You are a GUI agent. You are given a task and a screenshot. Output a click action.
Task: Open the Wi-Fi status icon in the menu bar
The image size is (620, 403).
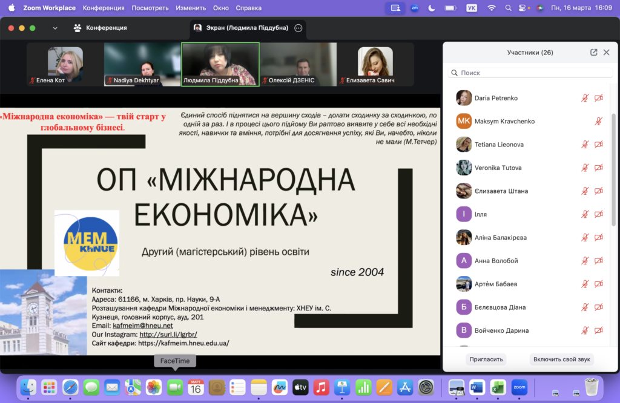pyautogui.click(x=491, y=8)
